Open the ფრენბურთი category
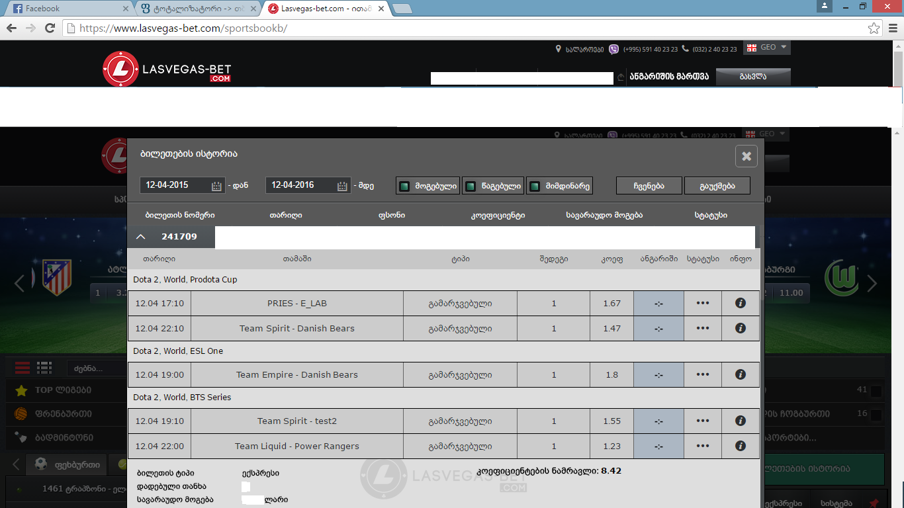This screenshot has width=904, height=508. pyautogui.click(x=64, y=414)
